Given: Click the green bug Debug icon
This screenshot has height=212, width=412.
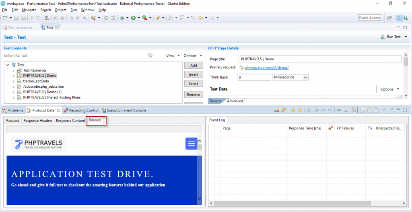Looking at the screenshot, I should pyautogui.click(x=122, y=18).
